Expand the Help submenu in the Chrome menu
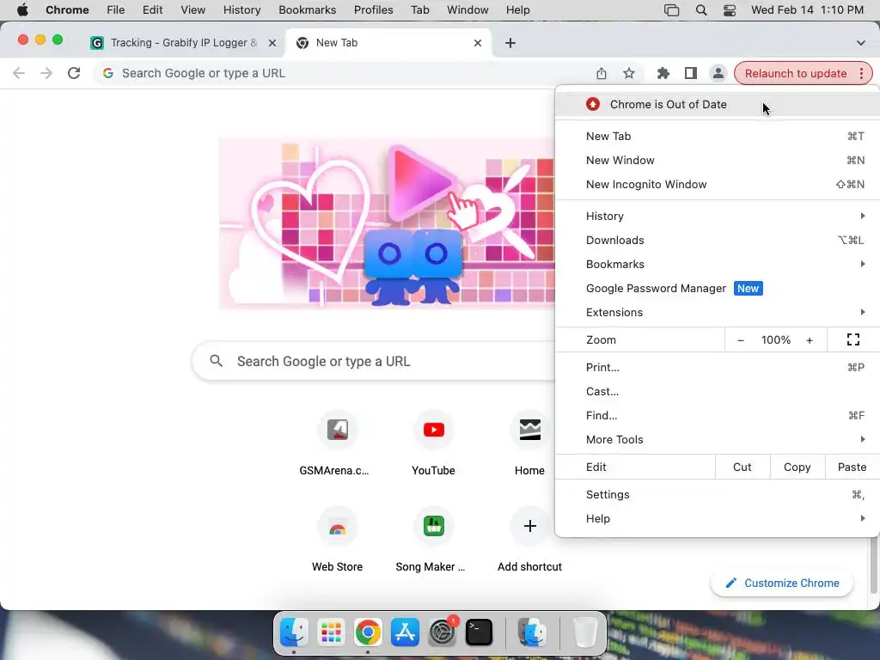Image resolution: width=880 pixels, height=660 pixels. [718, 518]
